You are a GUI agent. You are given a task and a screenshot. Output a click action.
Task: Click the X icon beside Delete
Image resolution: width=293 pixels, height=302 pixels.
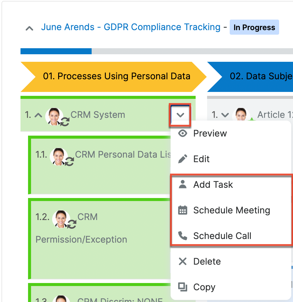(183, 261)
